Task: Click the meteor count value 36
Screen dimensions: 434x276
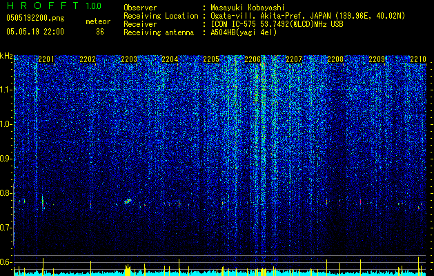Action: pyautogui.click(x=100, y=32)
